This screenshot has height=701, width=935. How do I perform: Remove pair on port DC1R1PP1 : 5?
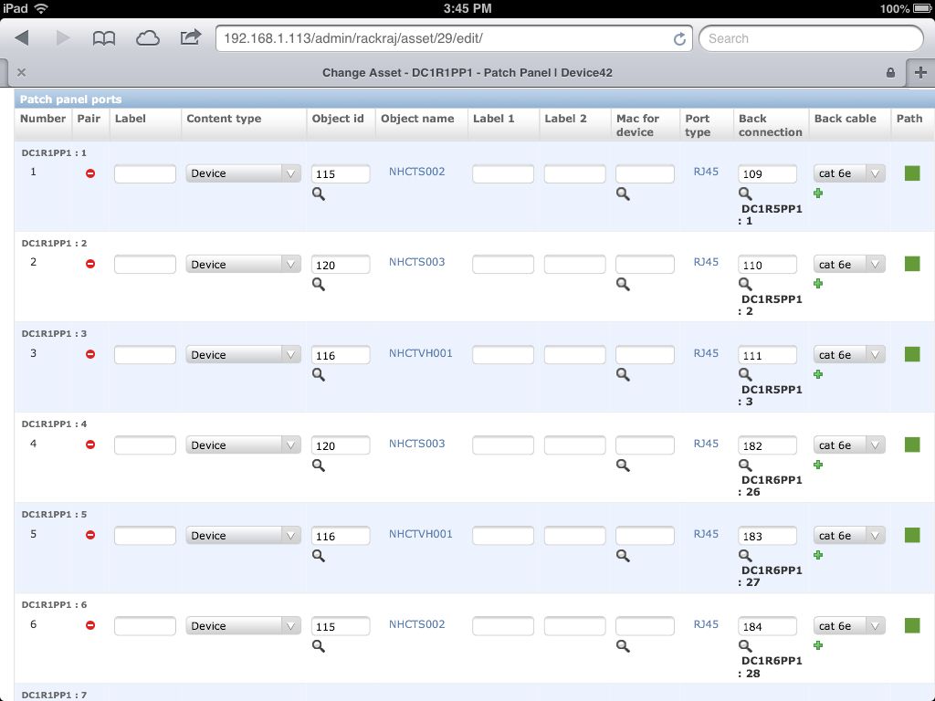[x=90, y=535]
